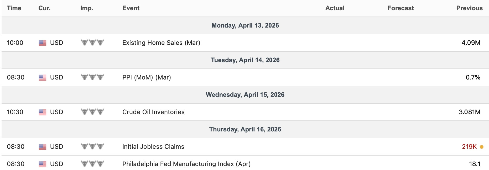The height and width of the screenshot is (170, 489).
Task: Click the Previous column header
Action: click(x=469, y=8)
